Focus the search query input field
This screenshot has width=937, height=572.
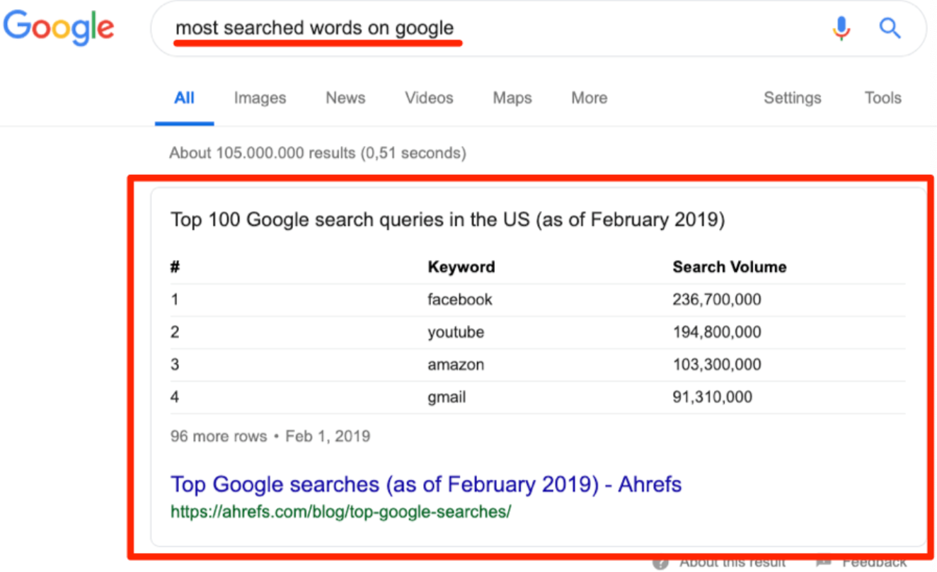[495, 28]
